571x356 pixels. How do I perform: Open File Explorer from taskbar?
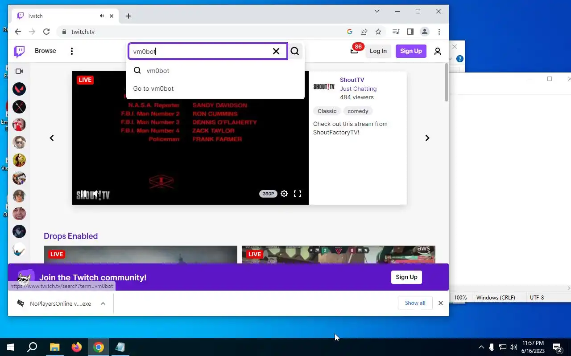point(54,347)
